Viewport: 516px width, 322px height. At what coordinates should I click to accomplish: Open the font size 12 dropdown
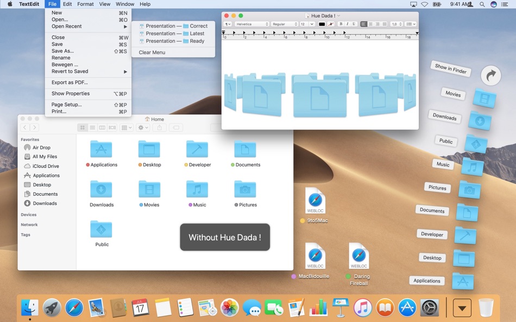[307, 24]
